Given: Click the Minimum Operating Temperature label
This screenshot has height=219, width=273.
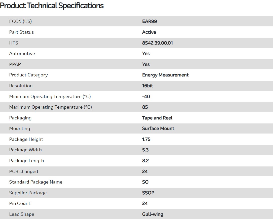Looking at the screenshot, I should [x=50, y=97].
